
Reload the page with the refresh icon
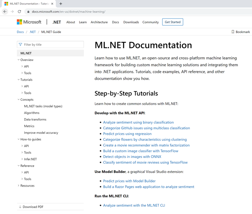(x=19, y=12)
